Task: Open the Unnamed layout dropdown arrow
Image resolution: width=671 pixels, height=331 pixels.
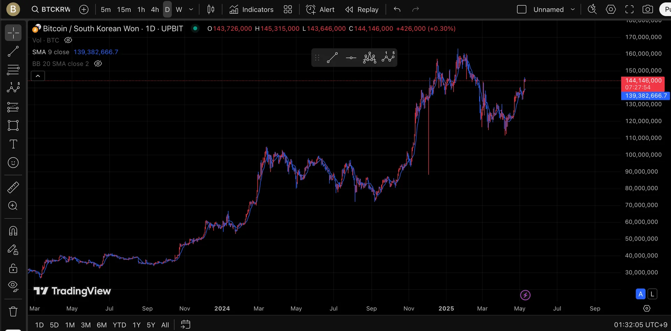Action: [573, 9]
